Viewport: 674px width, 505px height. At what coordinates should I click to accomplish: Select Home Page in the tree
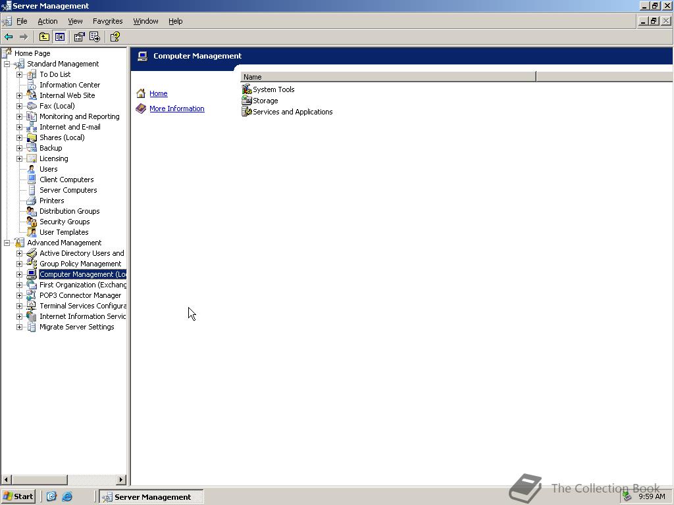click(x=32, y=53)
